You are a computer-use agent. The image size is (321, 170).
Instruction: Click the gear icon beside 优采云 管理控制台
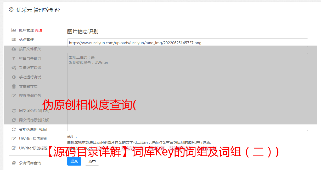coord(11,10)
